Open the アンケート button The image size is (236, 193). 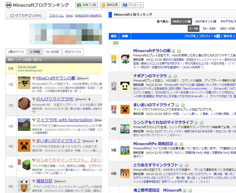[133, 5]
